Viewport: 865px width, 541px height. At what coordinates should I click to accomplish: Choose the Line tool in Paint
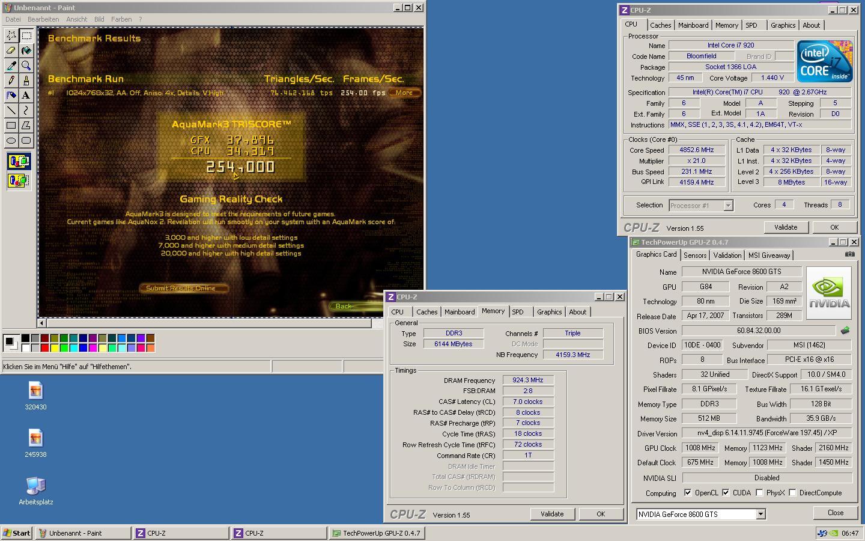tap(11, 111)
